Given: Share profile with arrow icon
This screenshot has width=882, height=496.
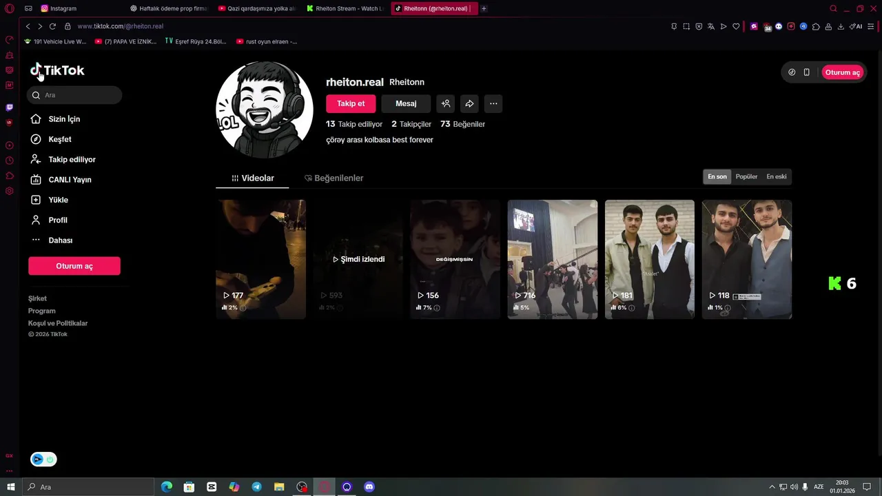Looking at the screenshot, I should tap(469, 103).
